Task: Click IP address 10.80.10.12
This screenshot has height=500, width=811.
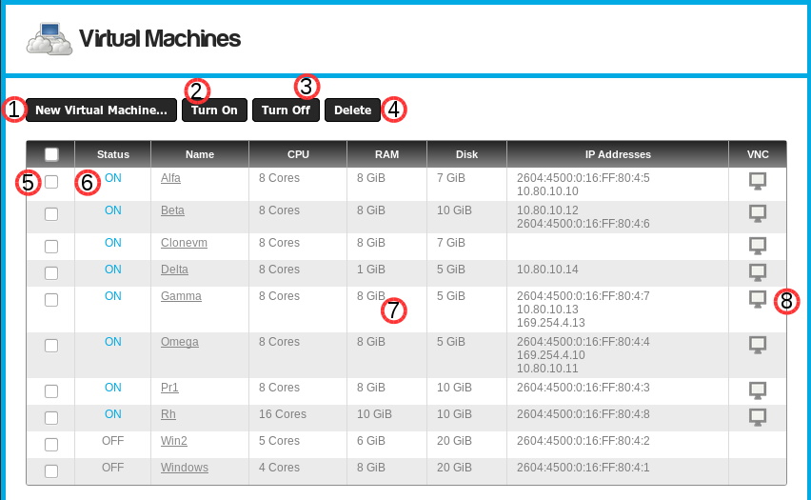Action: click(x=547, y=210)
